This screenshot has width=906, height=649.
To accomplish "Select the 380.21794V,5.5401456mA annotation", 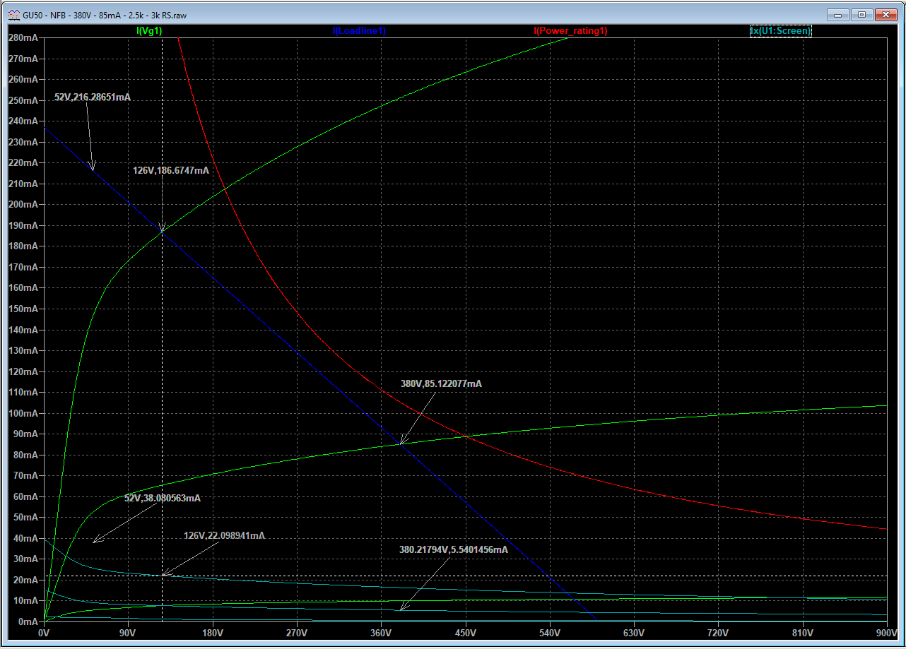I will 453,549.
